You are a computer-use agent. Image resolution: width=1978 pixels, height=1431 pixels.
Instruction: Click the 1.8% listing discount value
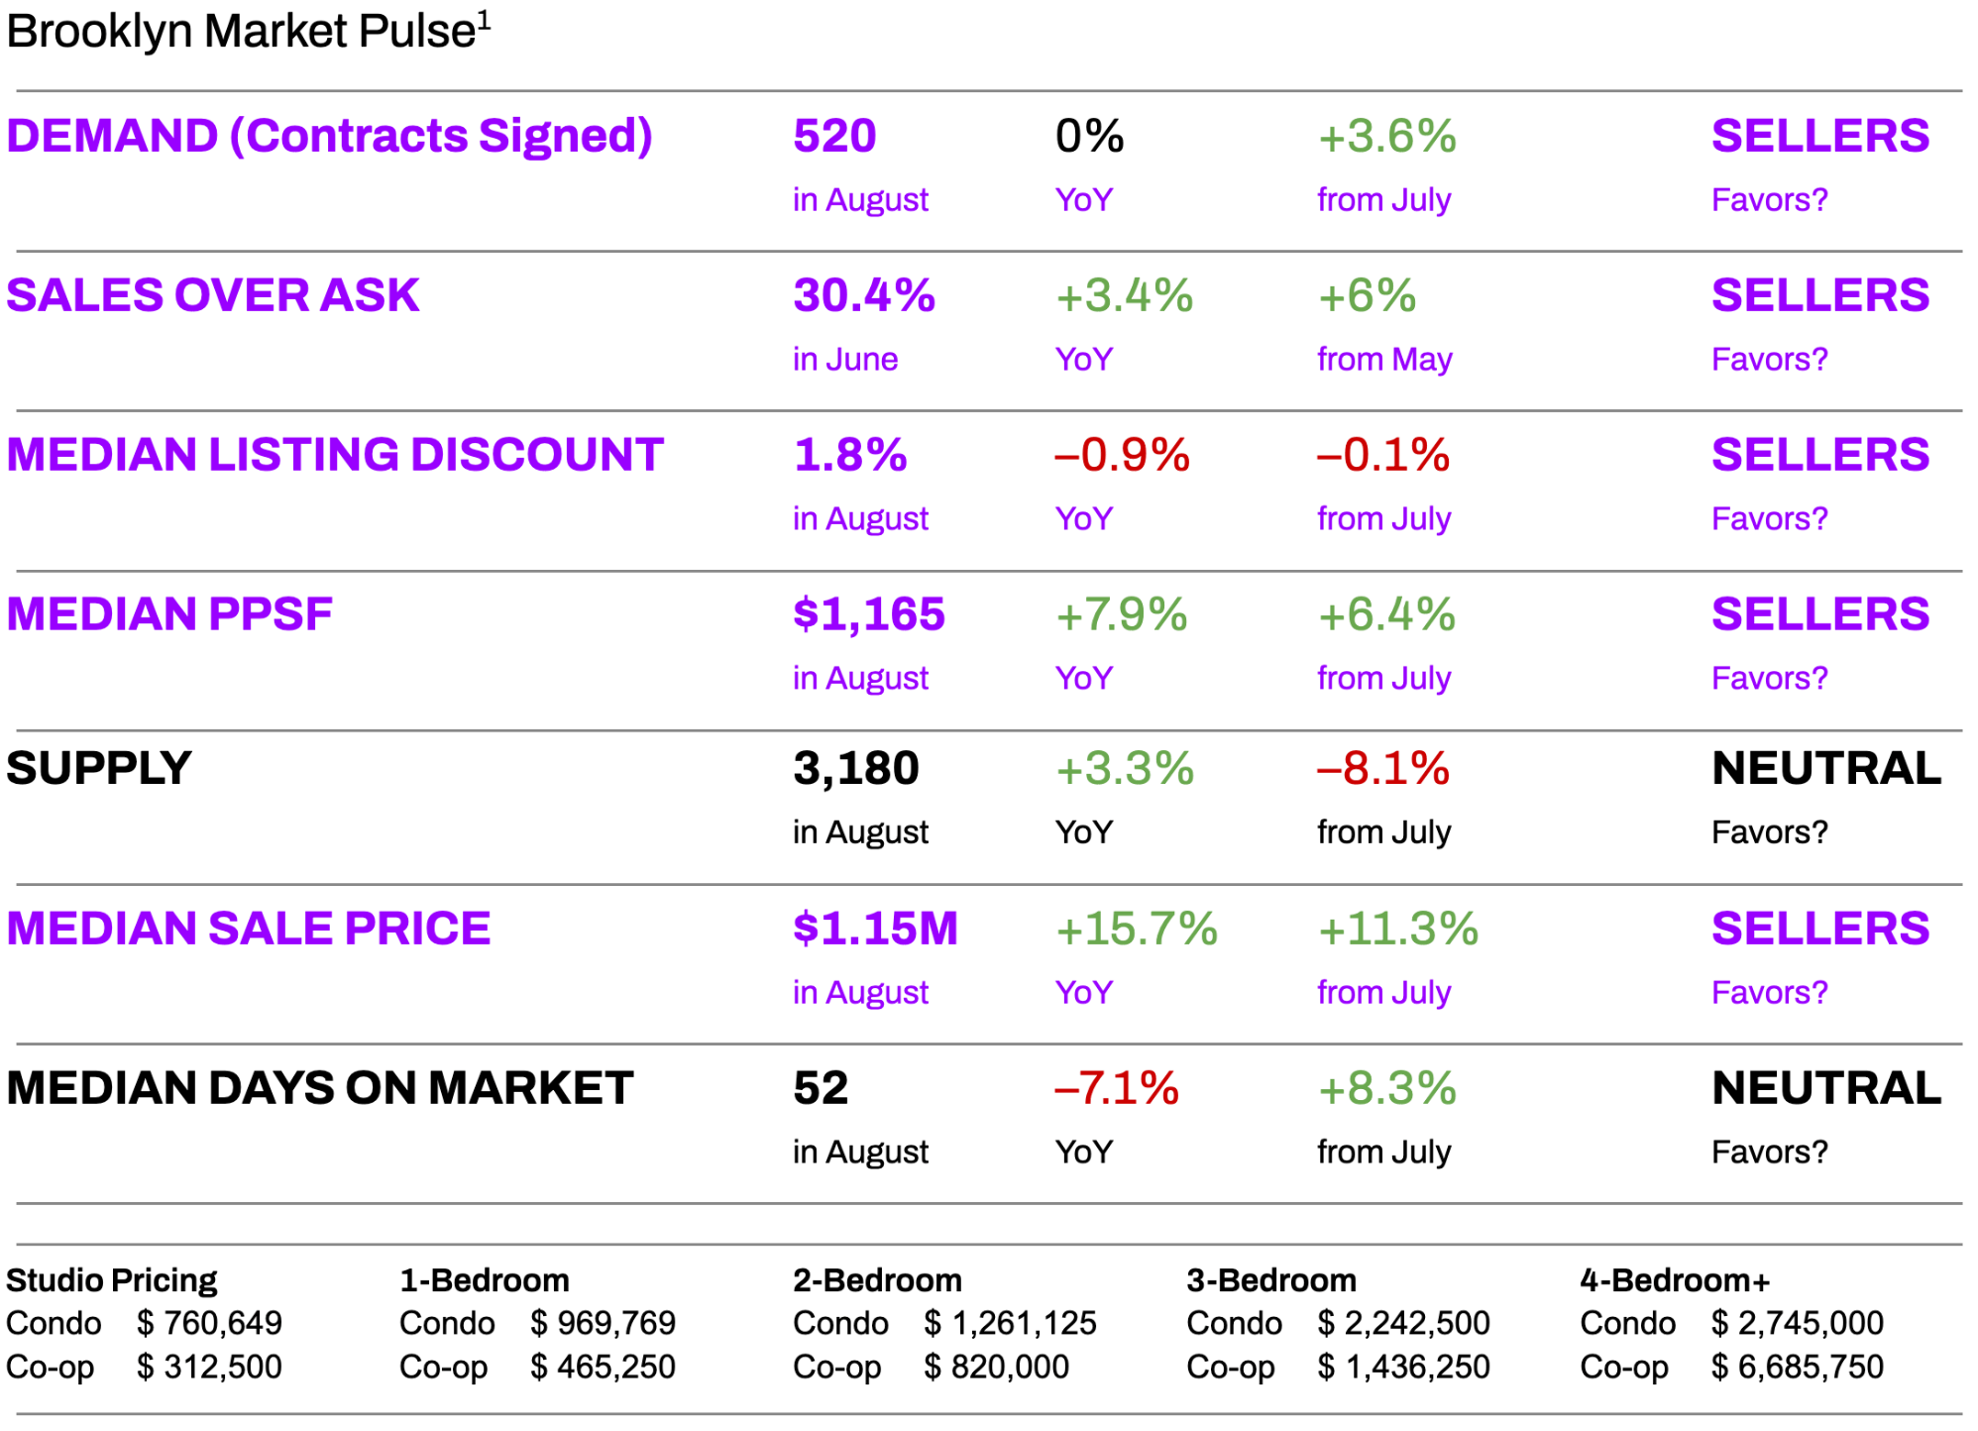pyautogui.click(x=849, y=455)
